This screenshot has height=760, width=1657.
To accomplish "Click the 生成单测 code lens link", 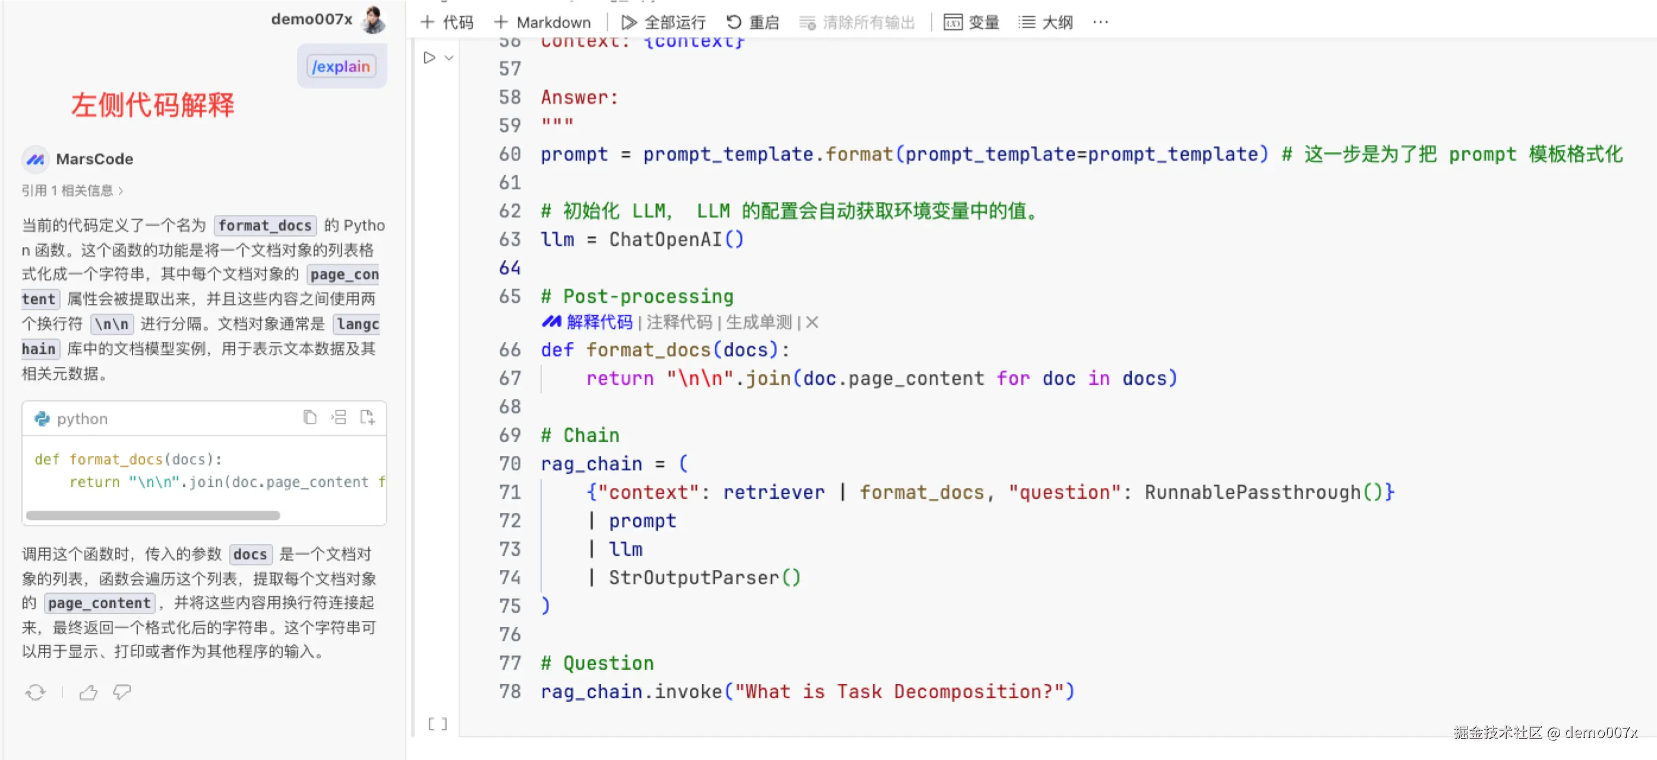I will click(x=758, y=322).
